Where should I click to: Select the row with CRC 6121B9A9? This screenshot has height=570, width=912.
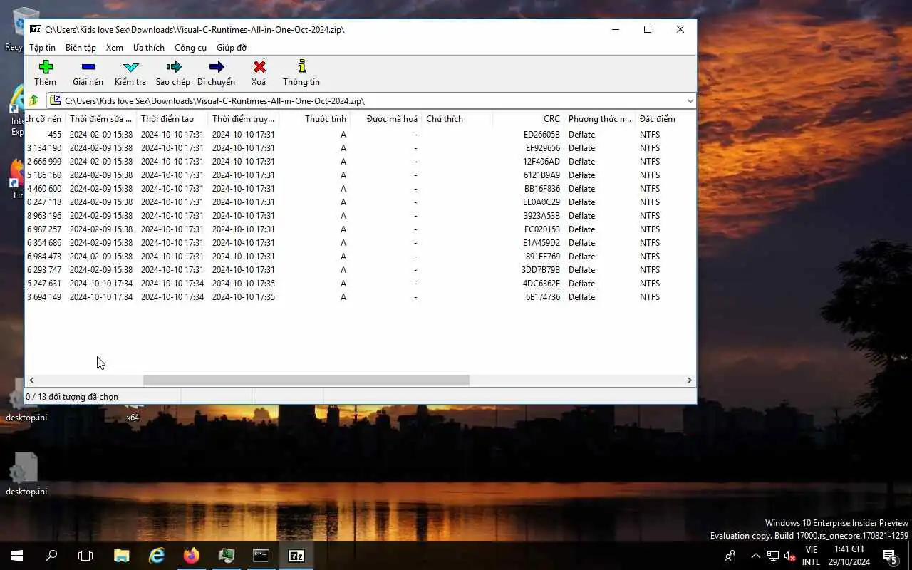tap(360, 175)
